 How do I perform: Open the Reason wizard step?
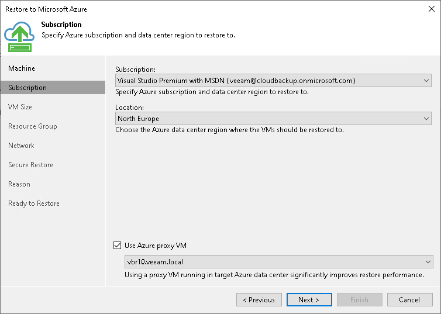coord(19,184)
